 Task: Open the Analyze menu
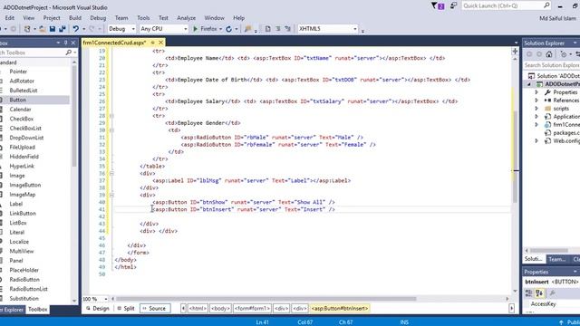click(x=186, y=18)
